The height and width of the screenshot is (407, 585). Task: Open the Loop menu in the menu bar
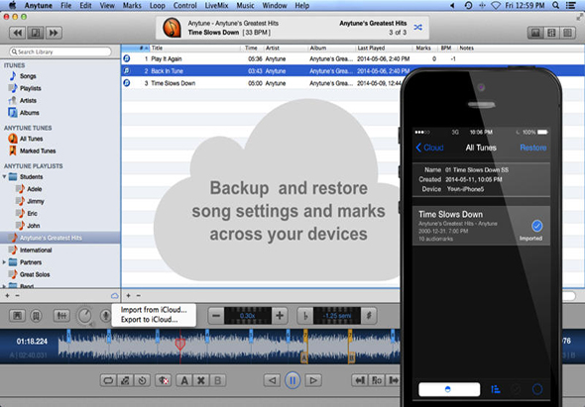click(157, 6)
